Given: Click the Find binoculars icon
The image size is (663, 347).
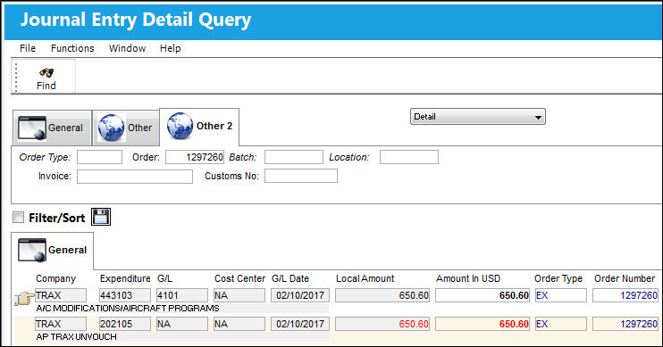Looking at the screenshot, I should (x=46, y=72).
